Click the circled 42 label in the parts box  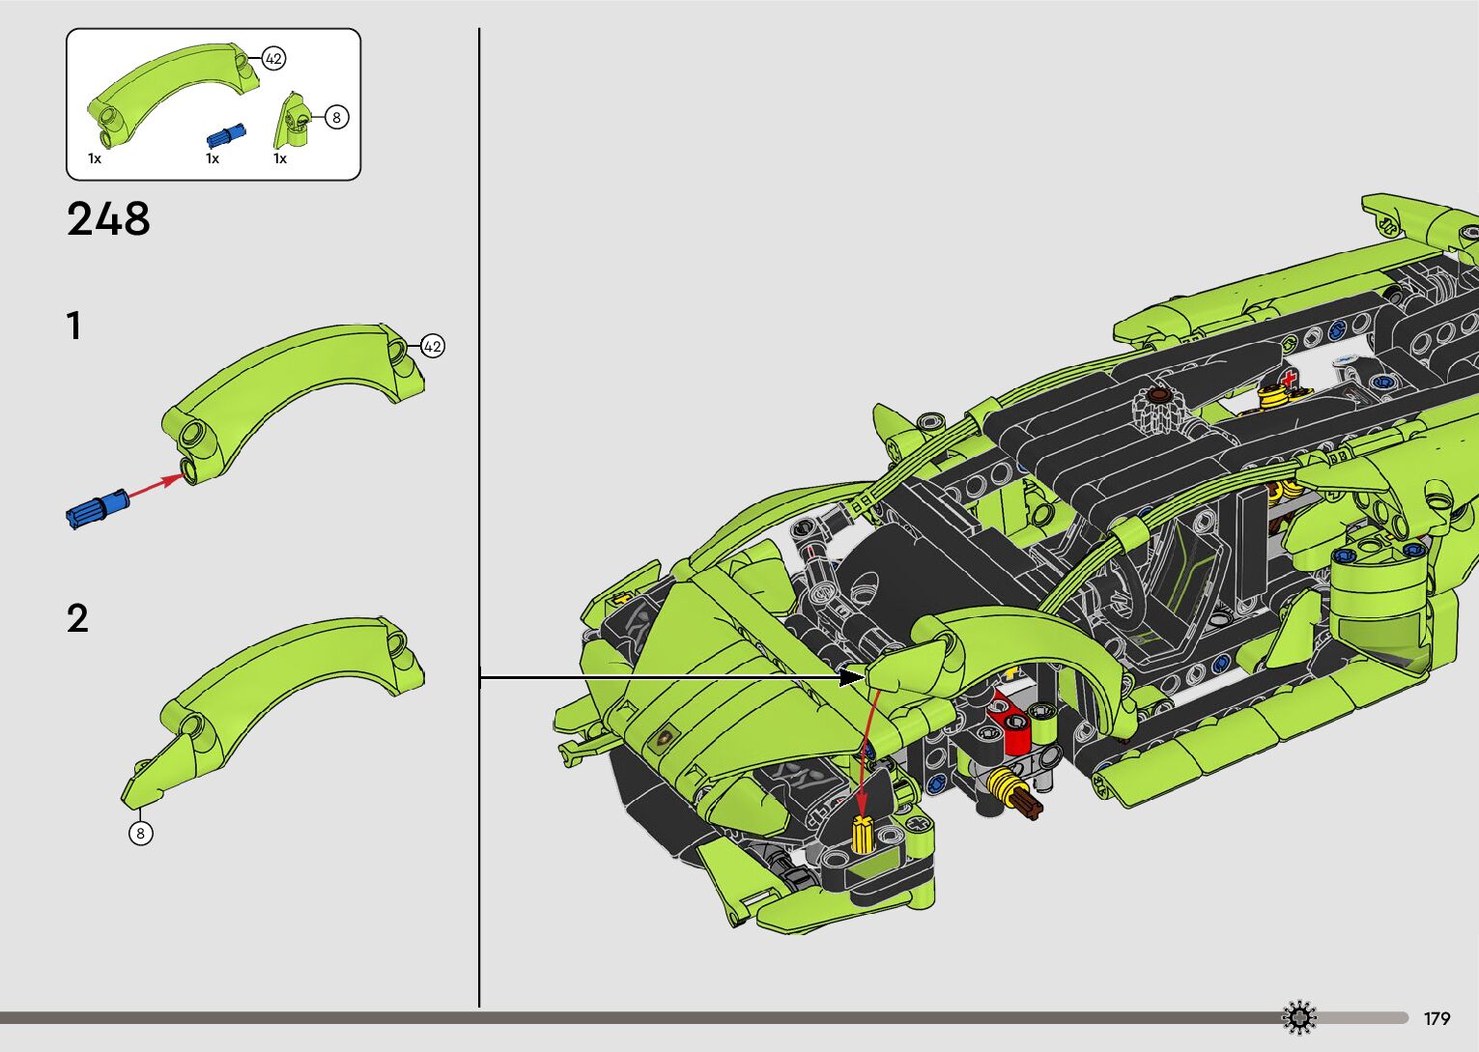(273, 59)
